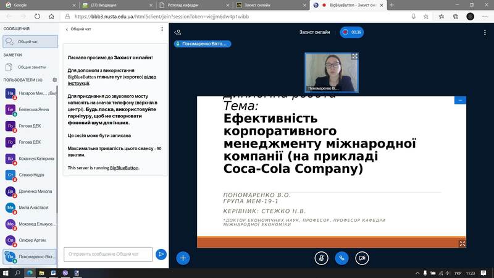Image resolution: width=494 pixels, height=278 pixels.
Task: Click the address bar URL
Action: click(x=162, y=17)
